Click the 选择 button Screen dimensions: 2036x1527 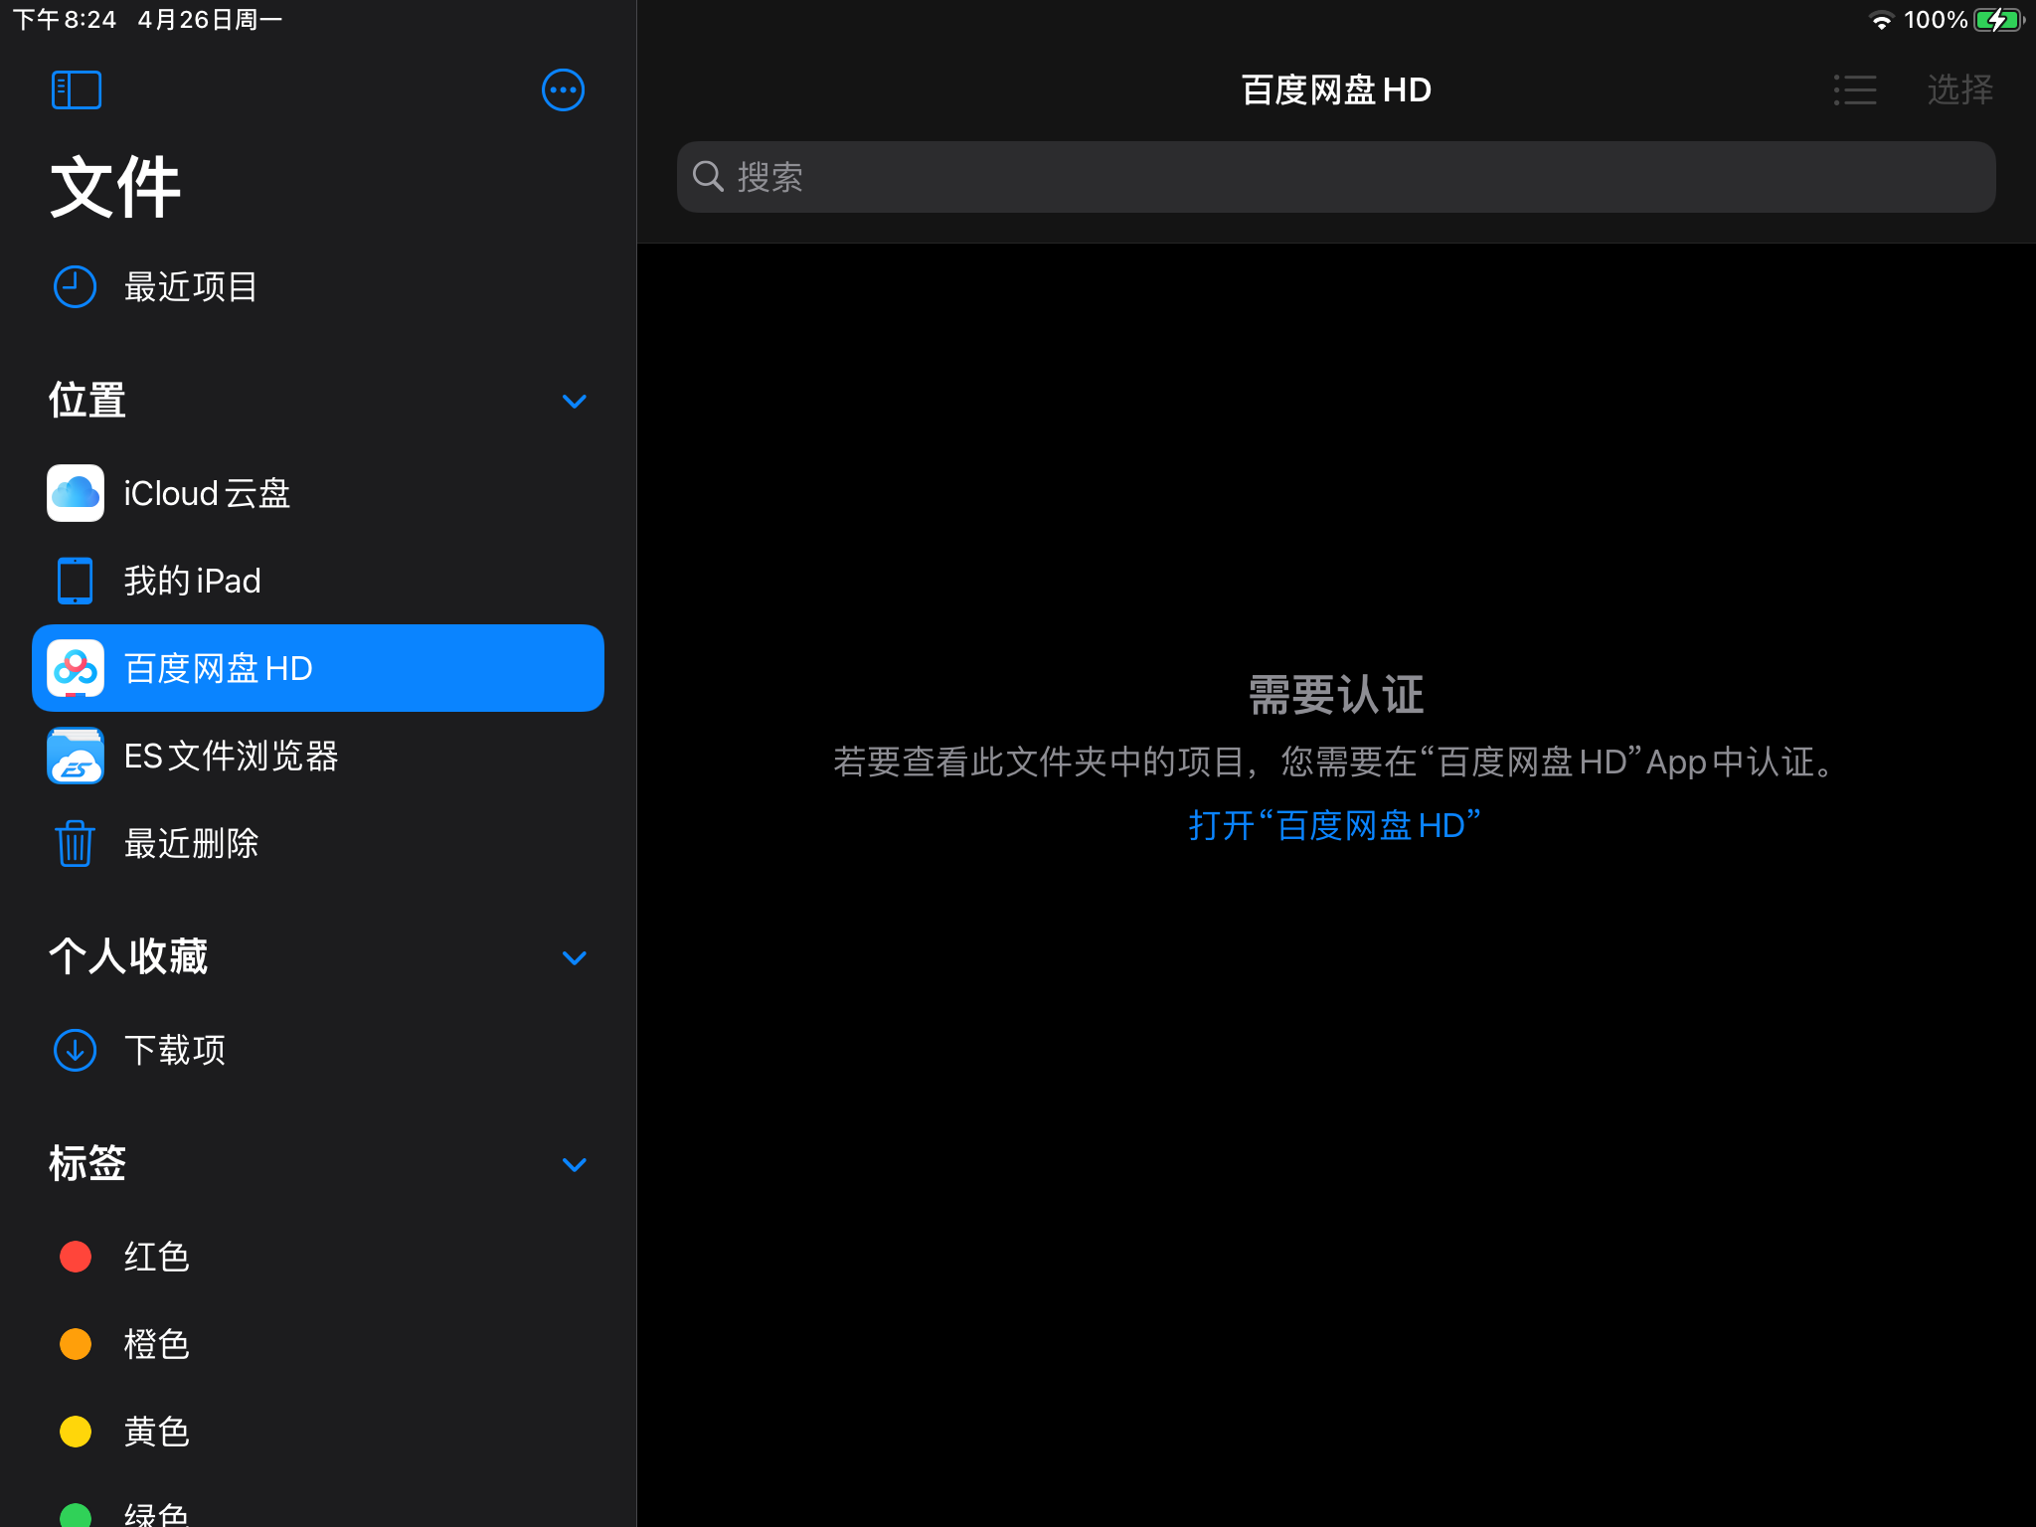[1958, 89]
